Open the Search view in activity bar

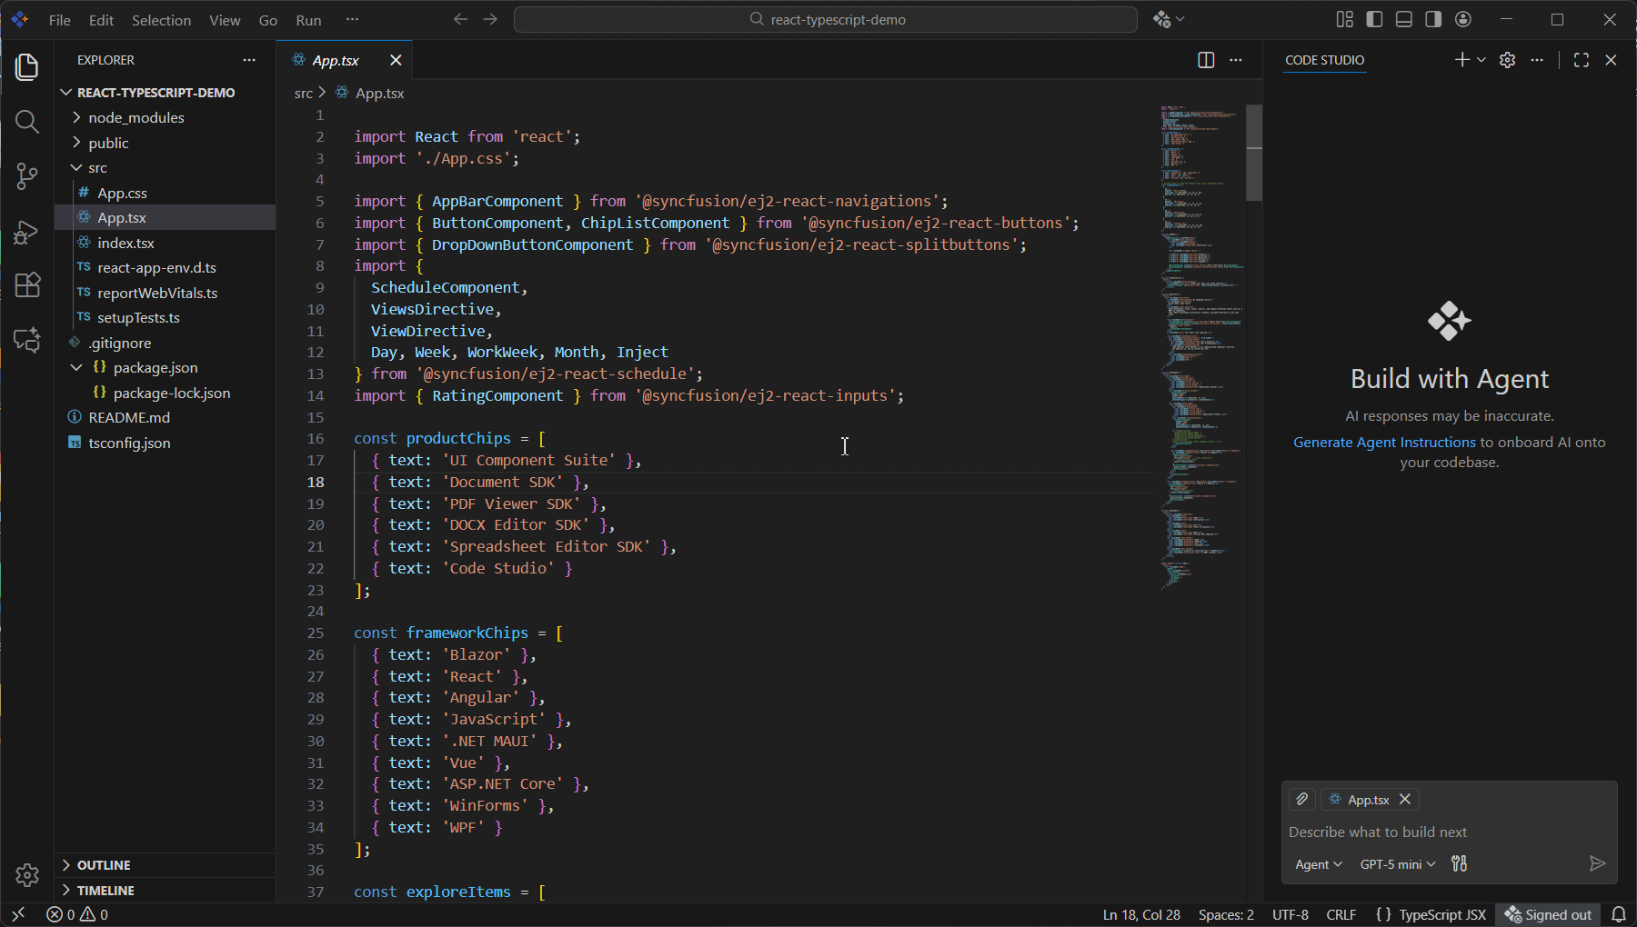coord(27,122)
